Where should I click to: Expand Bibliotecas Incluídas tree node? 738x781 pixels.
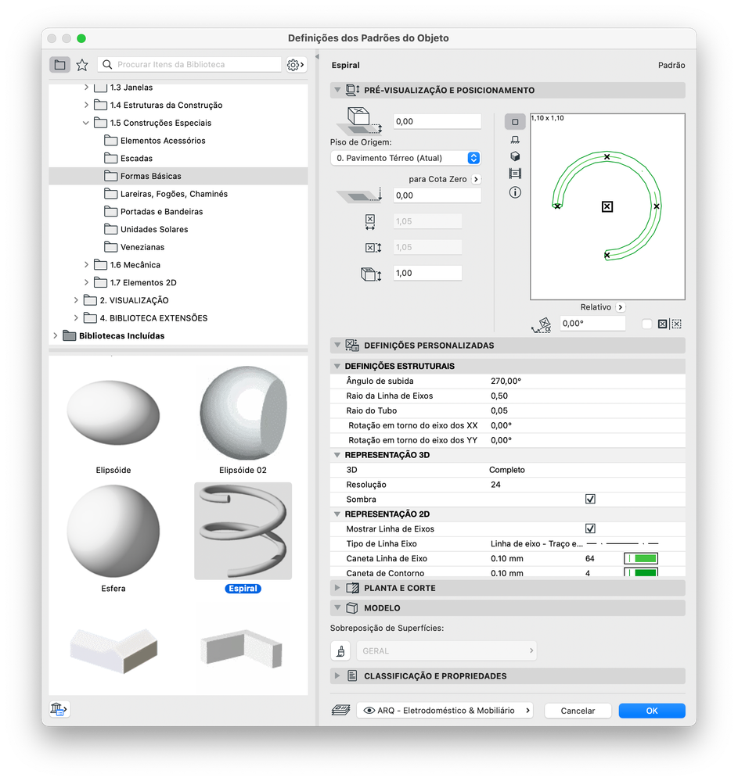click(56, 335)
